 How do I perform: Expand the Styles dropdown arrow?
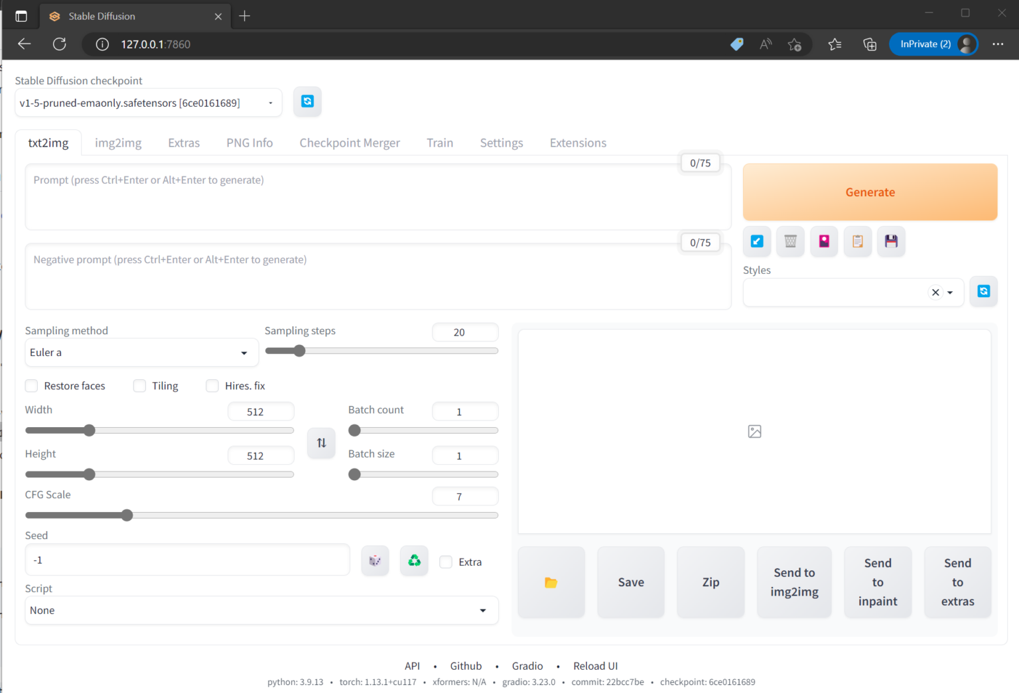950,292
